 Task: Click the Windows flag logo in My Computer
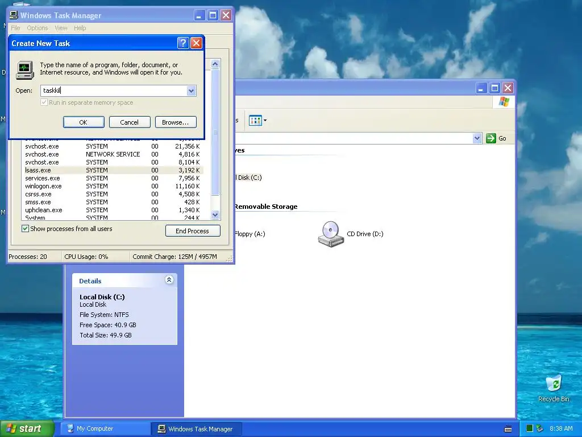[504, 101]
